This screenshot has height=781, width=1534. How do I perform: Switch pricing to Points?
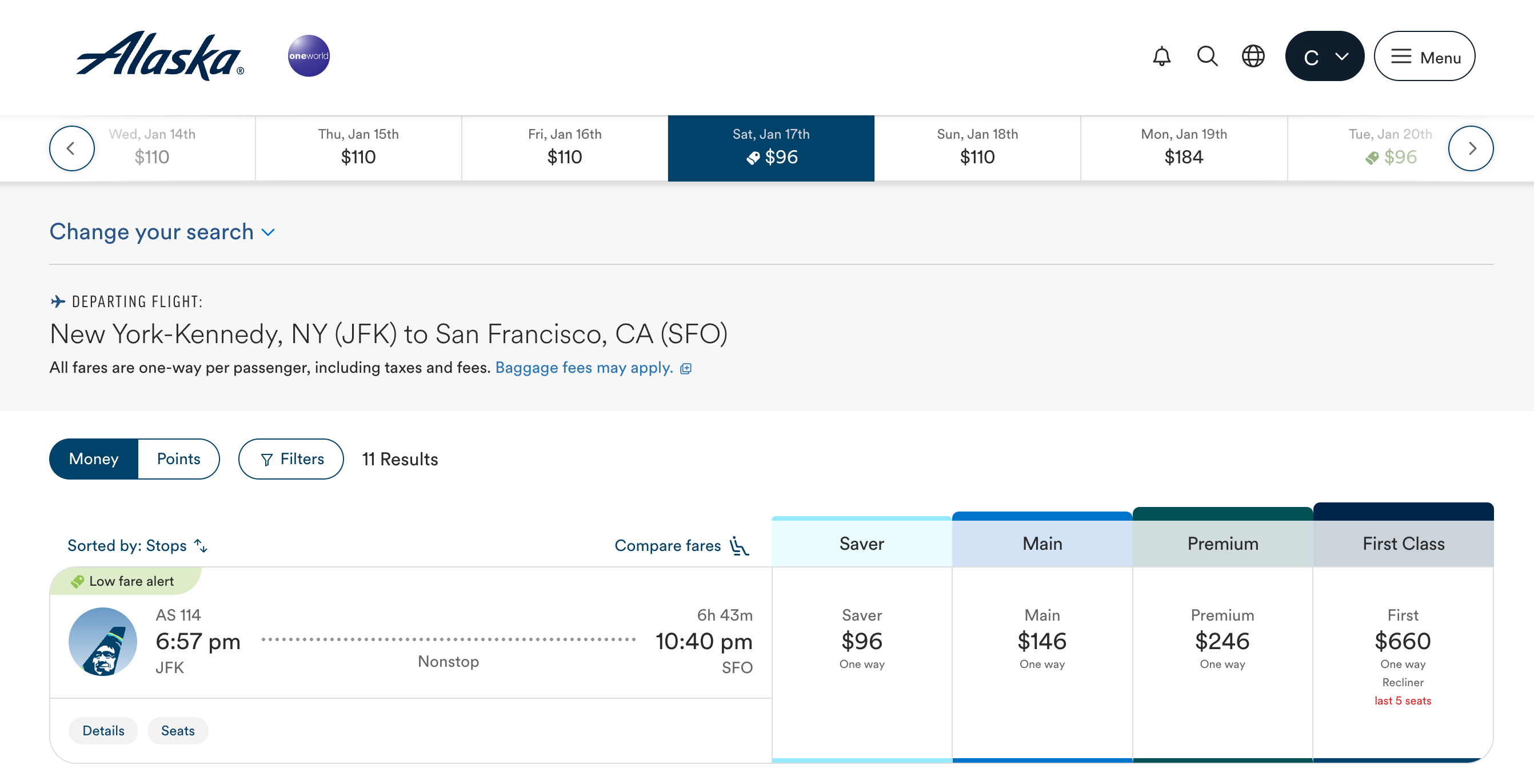pos(179,458)
